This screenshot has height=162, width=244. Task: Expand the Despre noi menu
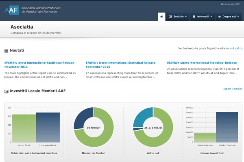tap(229, 17)
